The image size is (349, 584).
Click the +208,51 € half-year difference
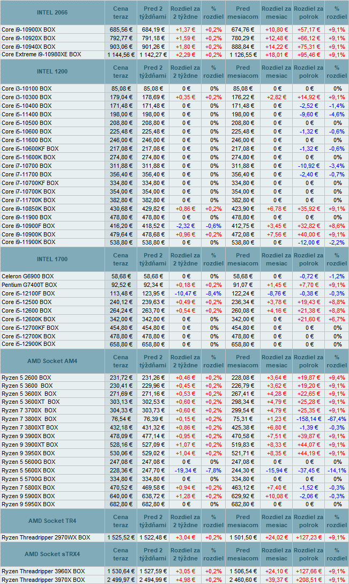pyautogui.click(x=309, y=580)
